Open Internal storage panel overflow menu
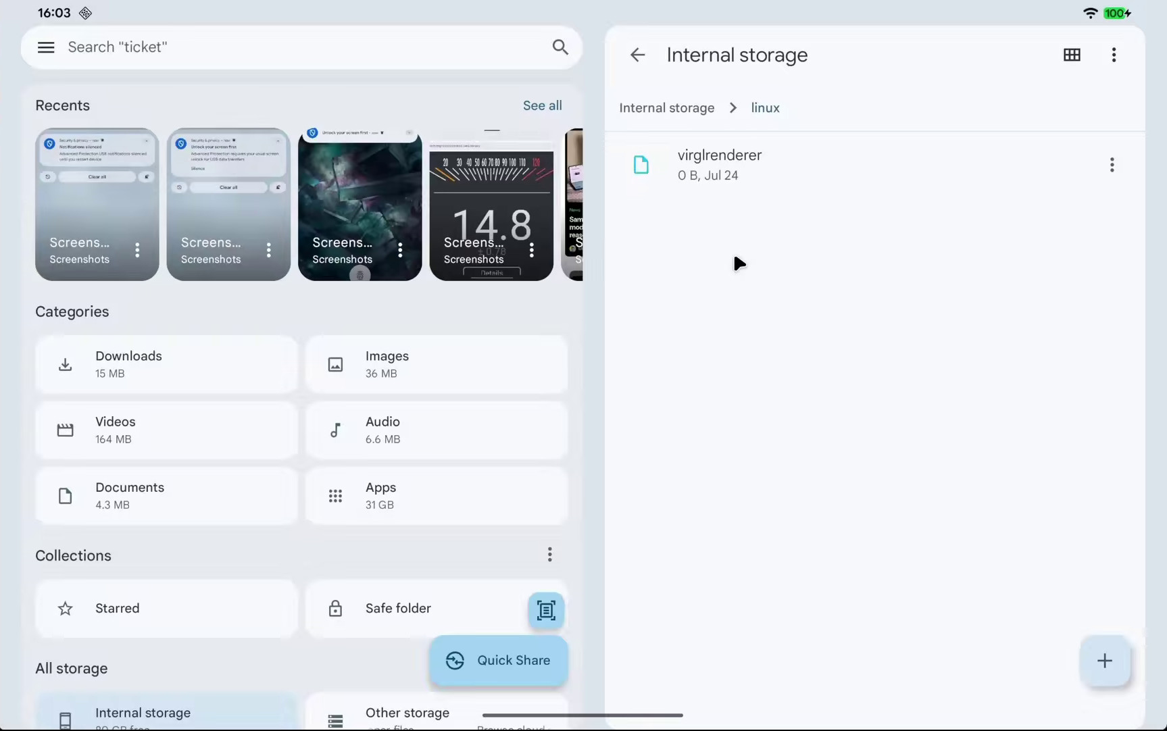The width and height of the screenshot is (1167, 731). (x=1114, y=55)
